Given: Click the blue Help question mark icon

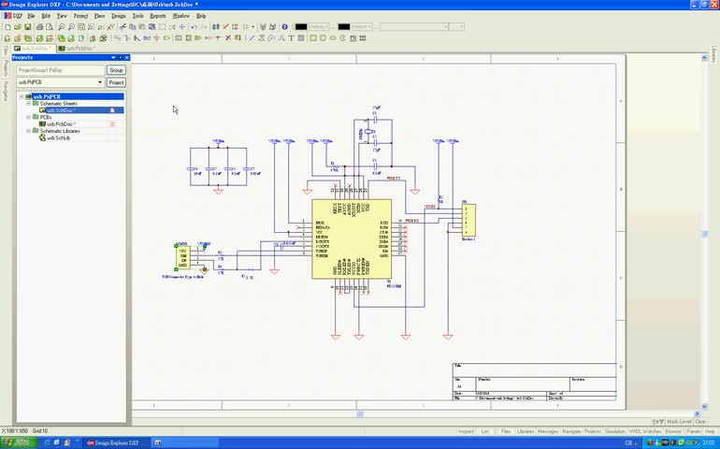Looking at the screenshot, I should 284,27.
